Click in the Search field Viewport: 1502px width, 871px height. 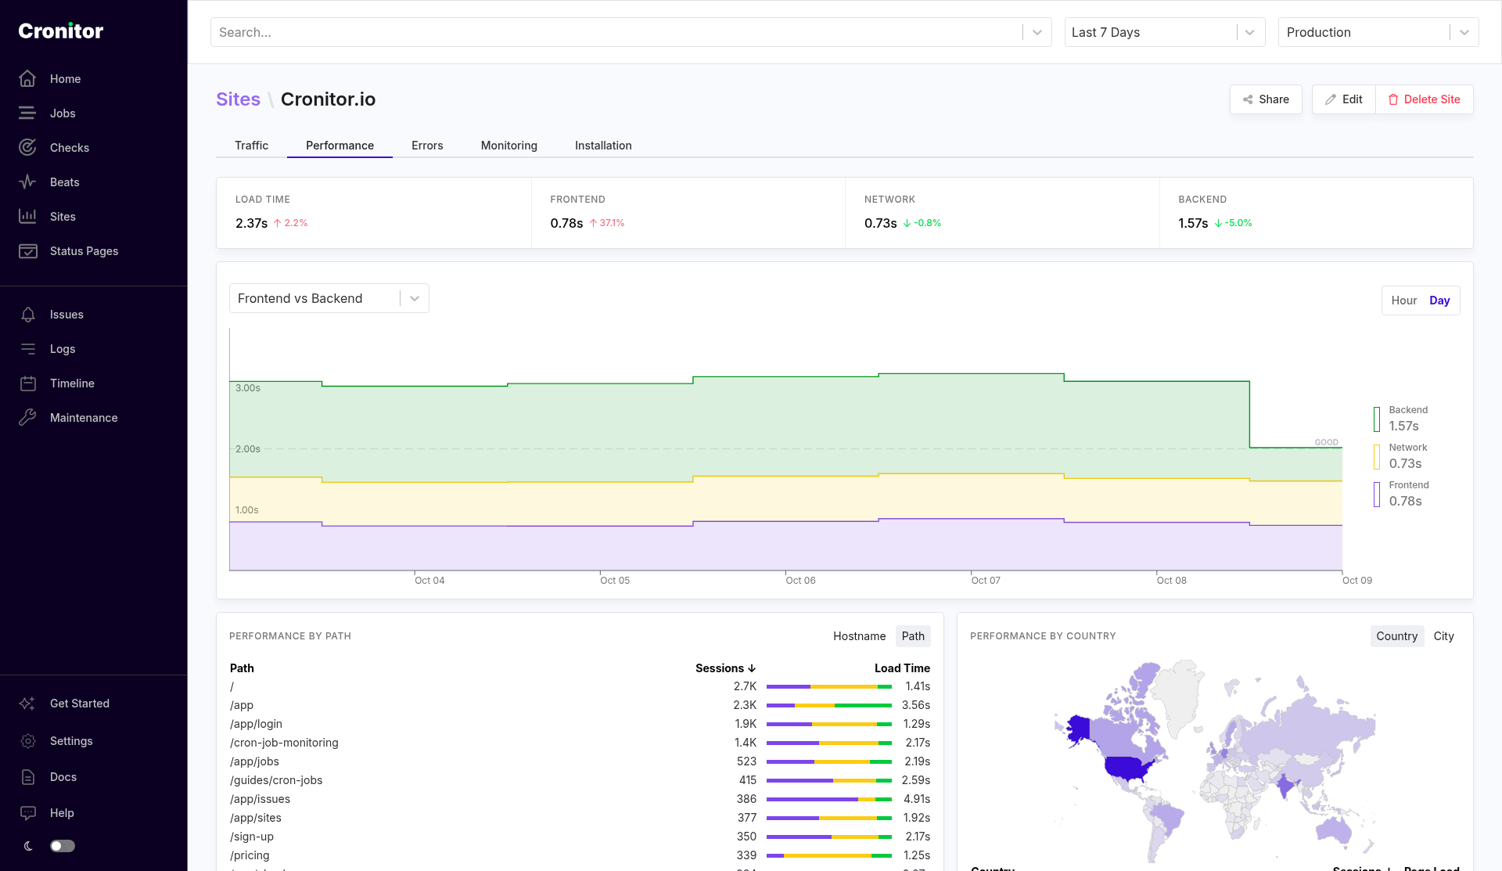pyautogui.click(x=618, y=32)
